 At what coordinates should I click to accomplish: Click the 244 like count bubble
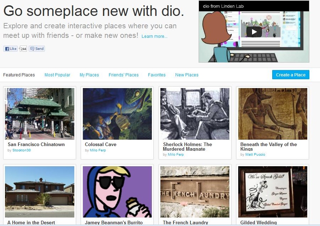(23, 49)
